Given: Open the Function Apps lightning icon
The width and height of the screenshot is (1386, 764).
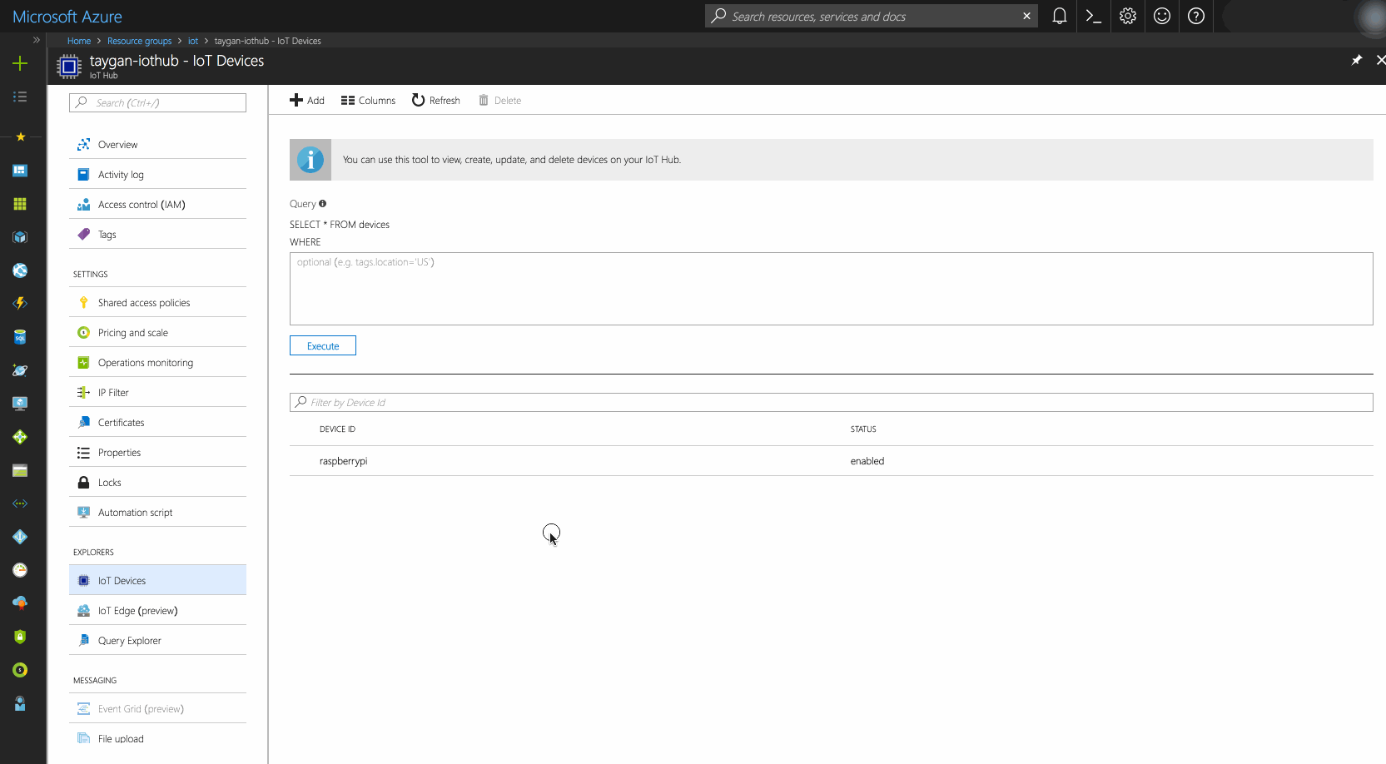Looking at the screenshot, I should tap(20, 304).
